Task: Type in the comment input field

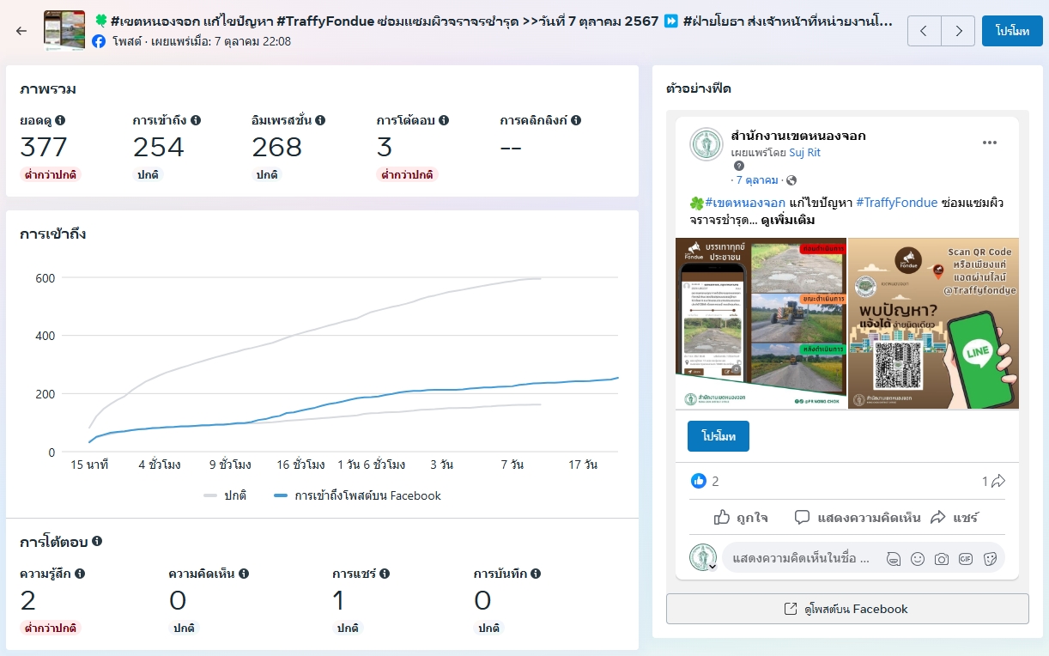Action: pyautogui.click(x=798, y=559)
